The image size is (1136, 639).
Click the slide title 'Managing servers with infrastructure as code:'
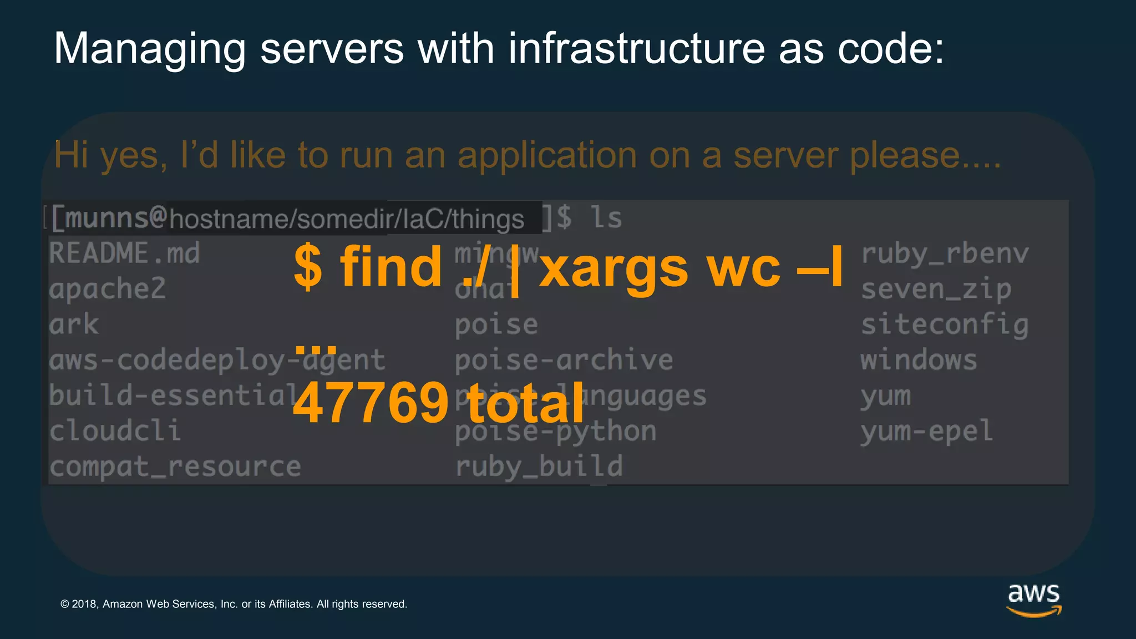click(499, 49)
